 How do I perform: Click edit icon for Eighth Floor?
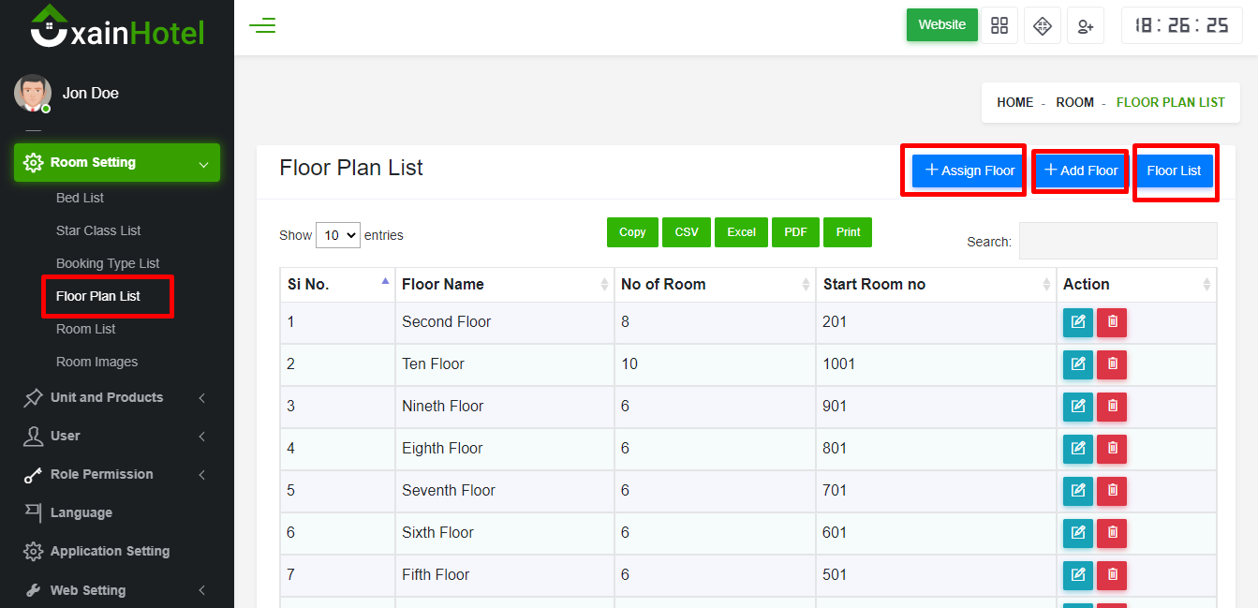tap(1077, 449)
